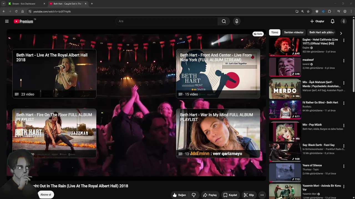Hide end screen cards with Gizle
Viewport: 355px width, 199px height.
(x=258, y=34)
